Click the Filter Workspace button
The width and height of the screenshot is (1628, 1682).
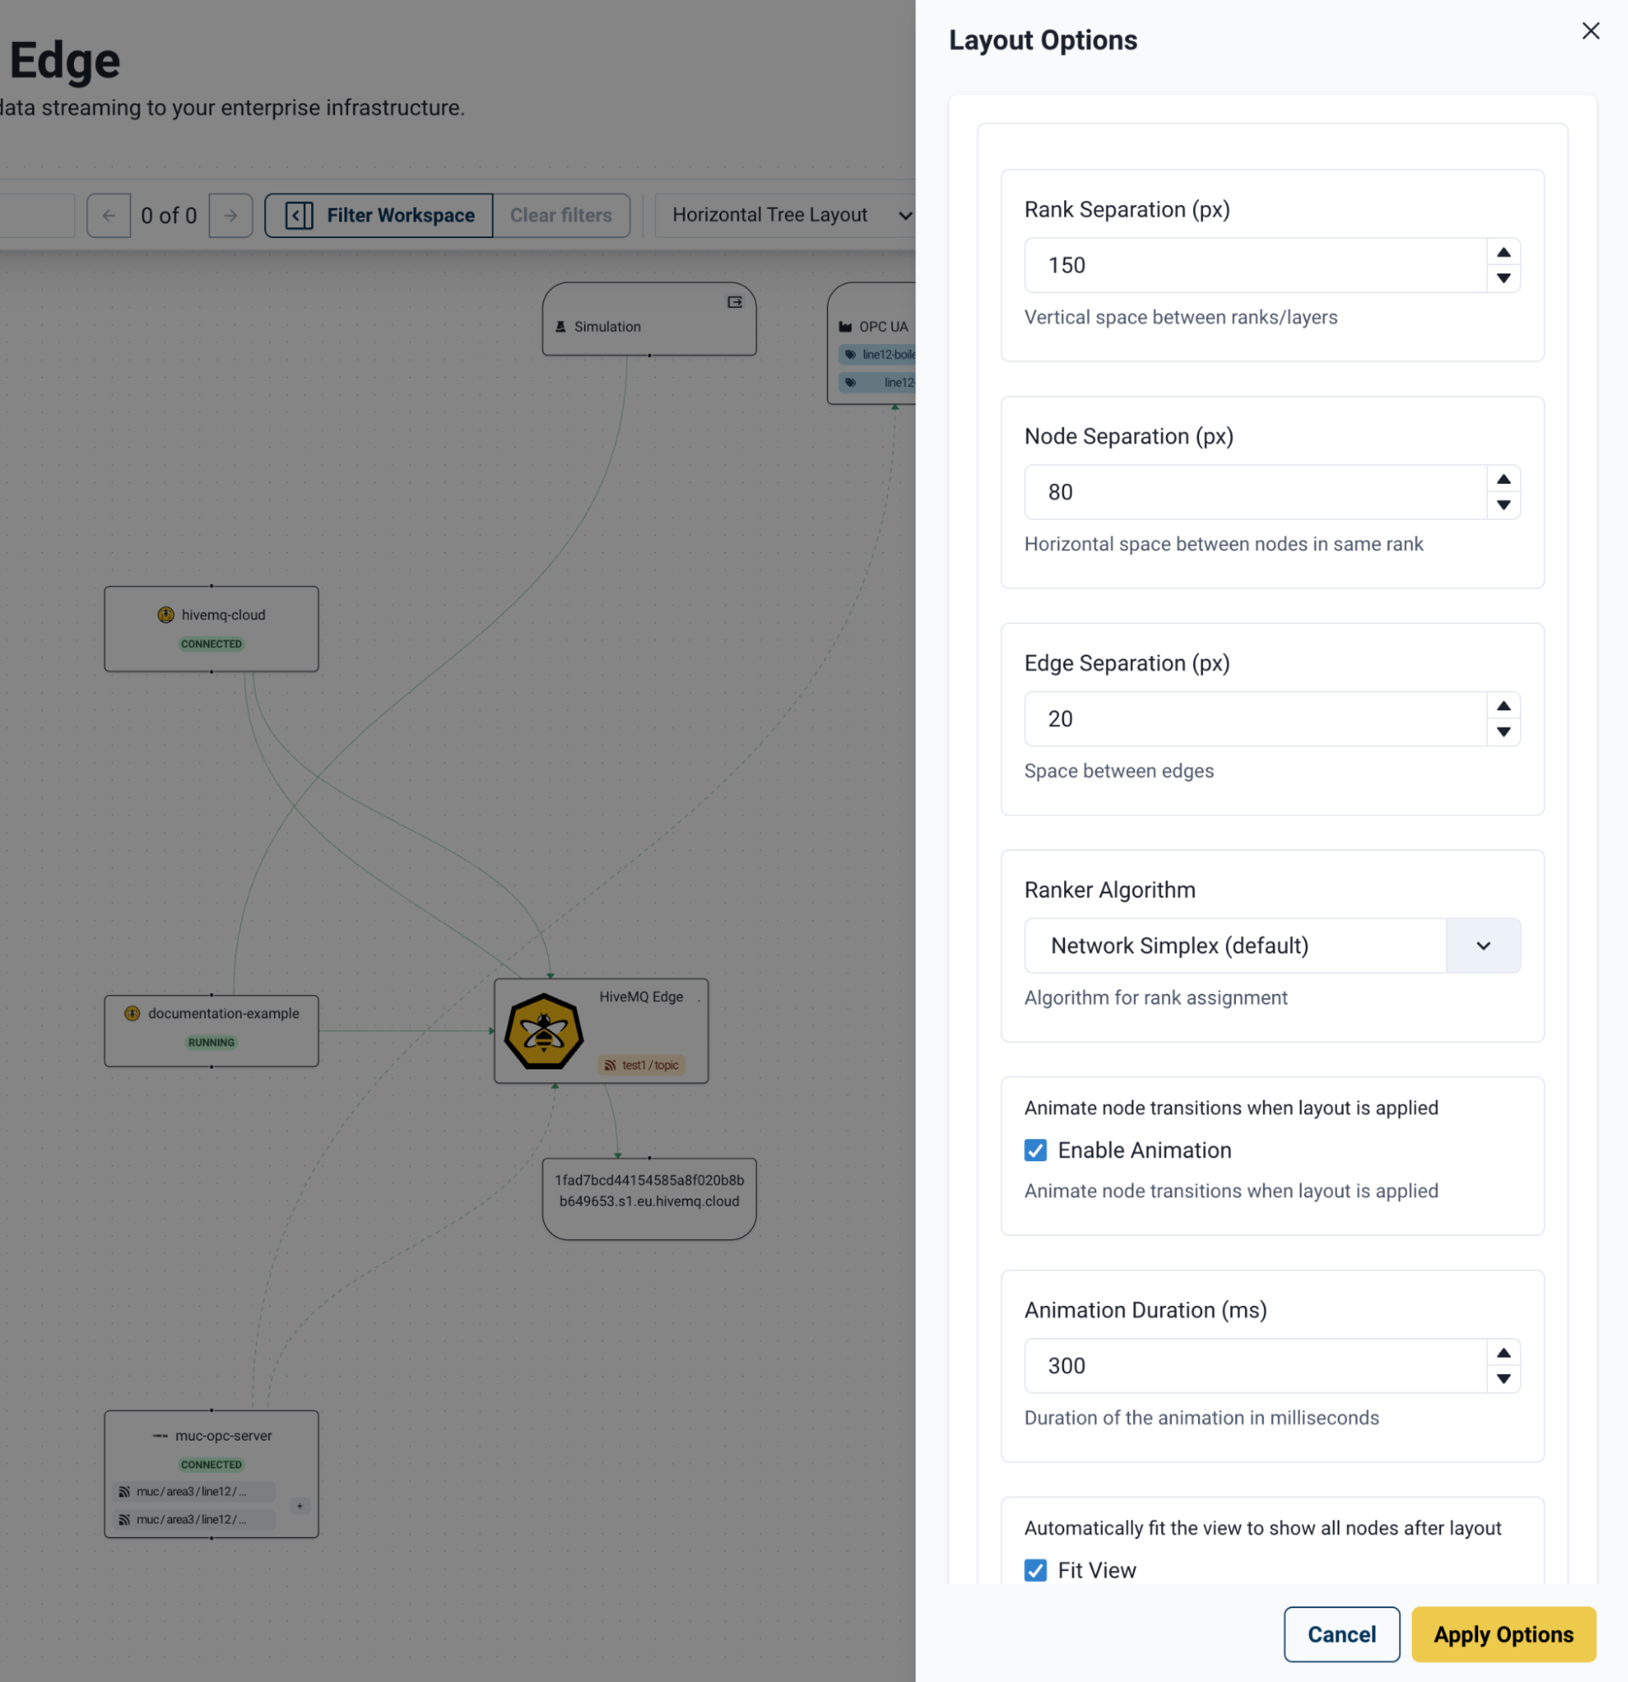[x=379, y=215]
